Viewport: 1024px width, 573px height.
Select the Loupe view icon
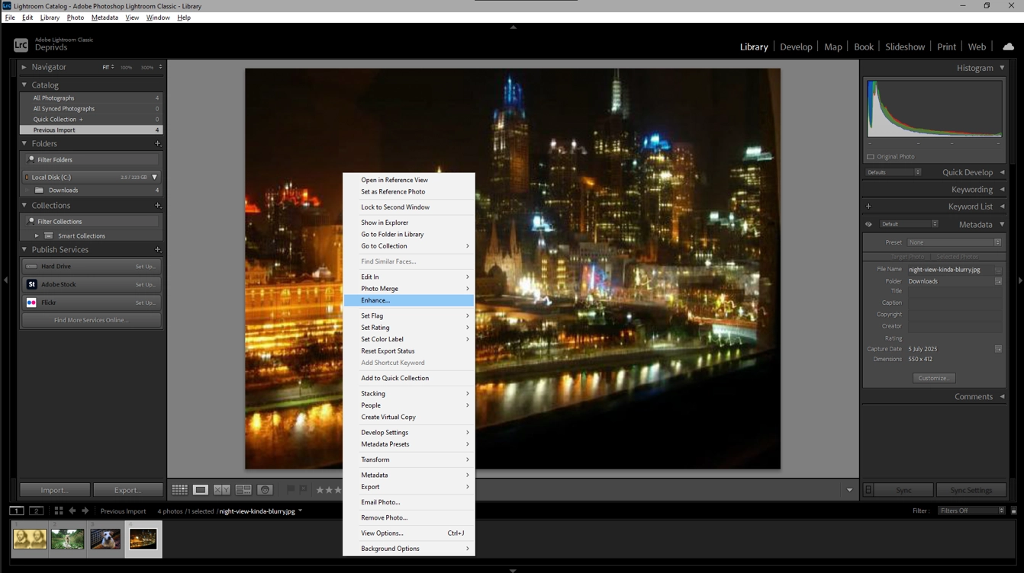(201, 490)
